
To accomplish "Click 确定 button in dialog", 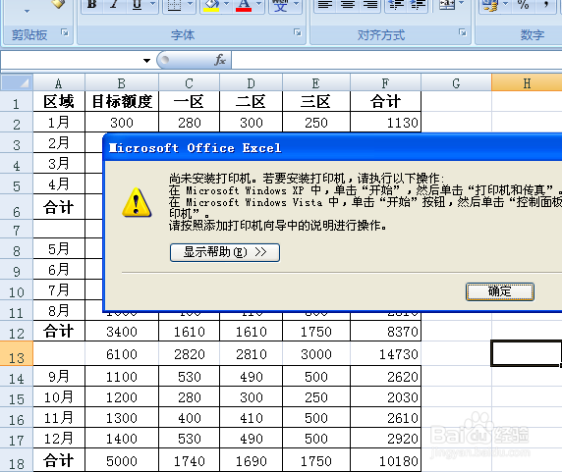I will (x=500, y=291).
